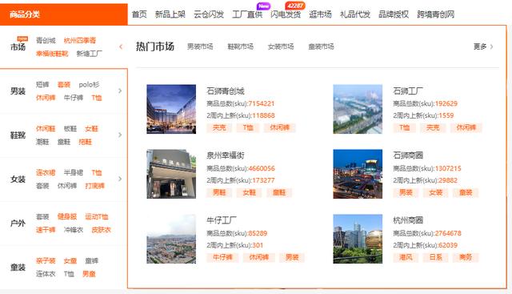Open the 泉州幸福街 storefront image

[x=171, y=174]
